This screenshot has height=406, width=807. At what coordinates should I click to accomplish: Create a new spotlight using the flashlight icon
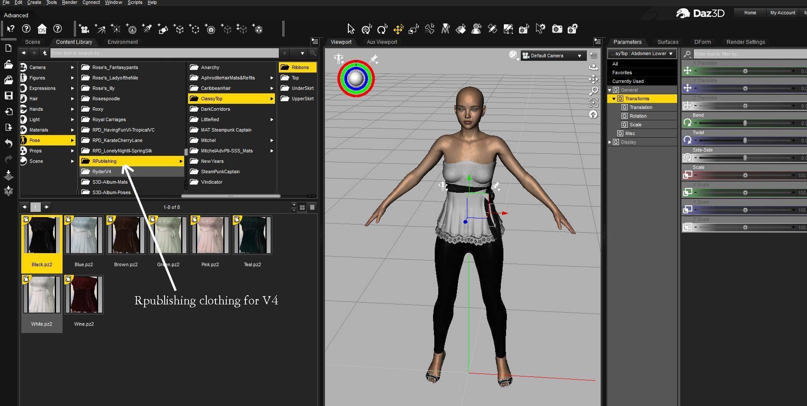147,29
